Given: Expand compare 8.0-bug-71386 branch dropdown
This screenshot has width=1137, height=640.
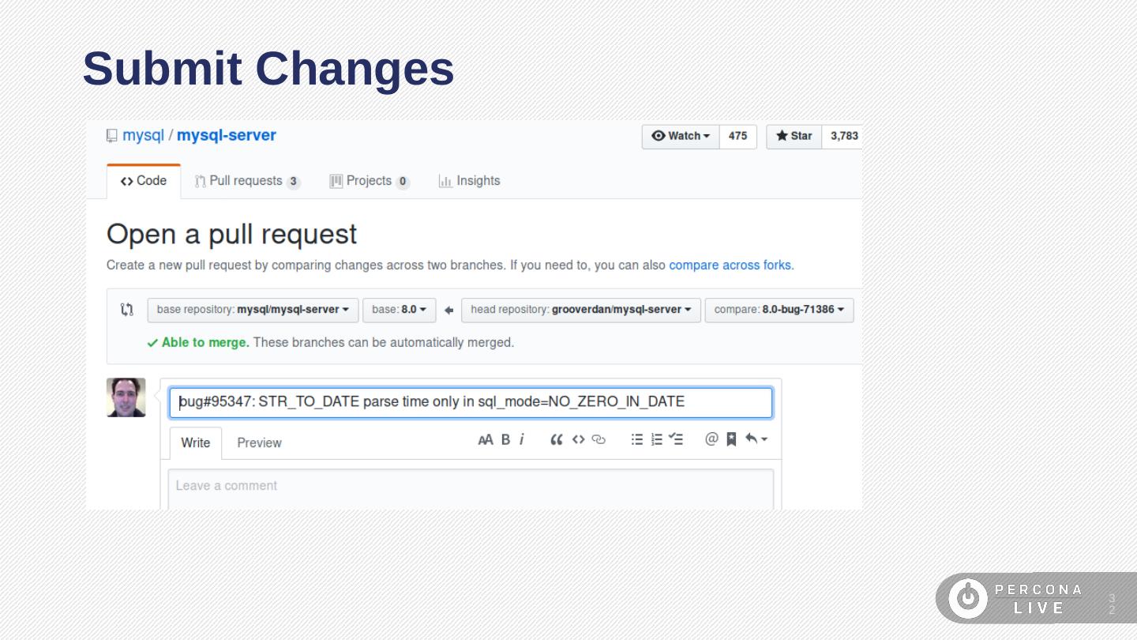Looking at the screenshot, I should [779, 310].
